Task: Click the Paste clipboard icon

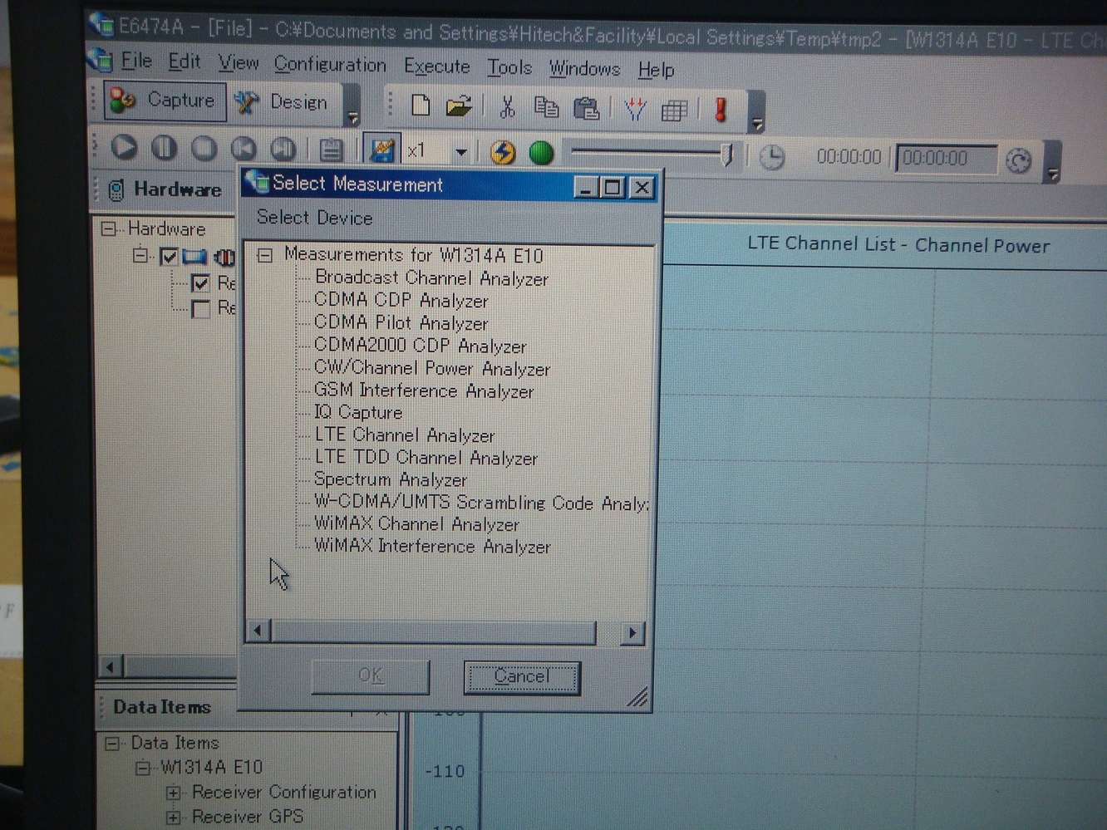Action: [586, 109]
